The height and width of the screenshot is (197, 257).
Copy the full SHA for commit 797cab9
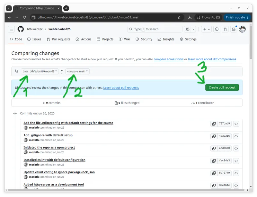[214, 124]
